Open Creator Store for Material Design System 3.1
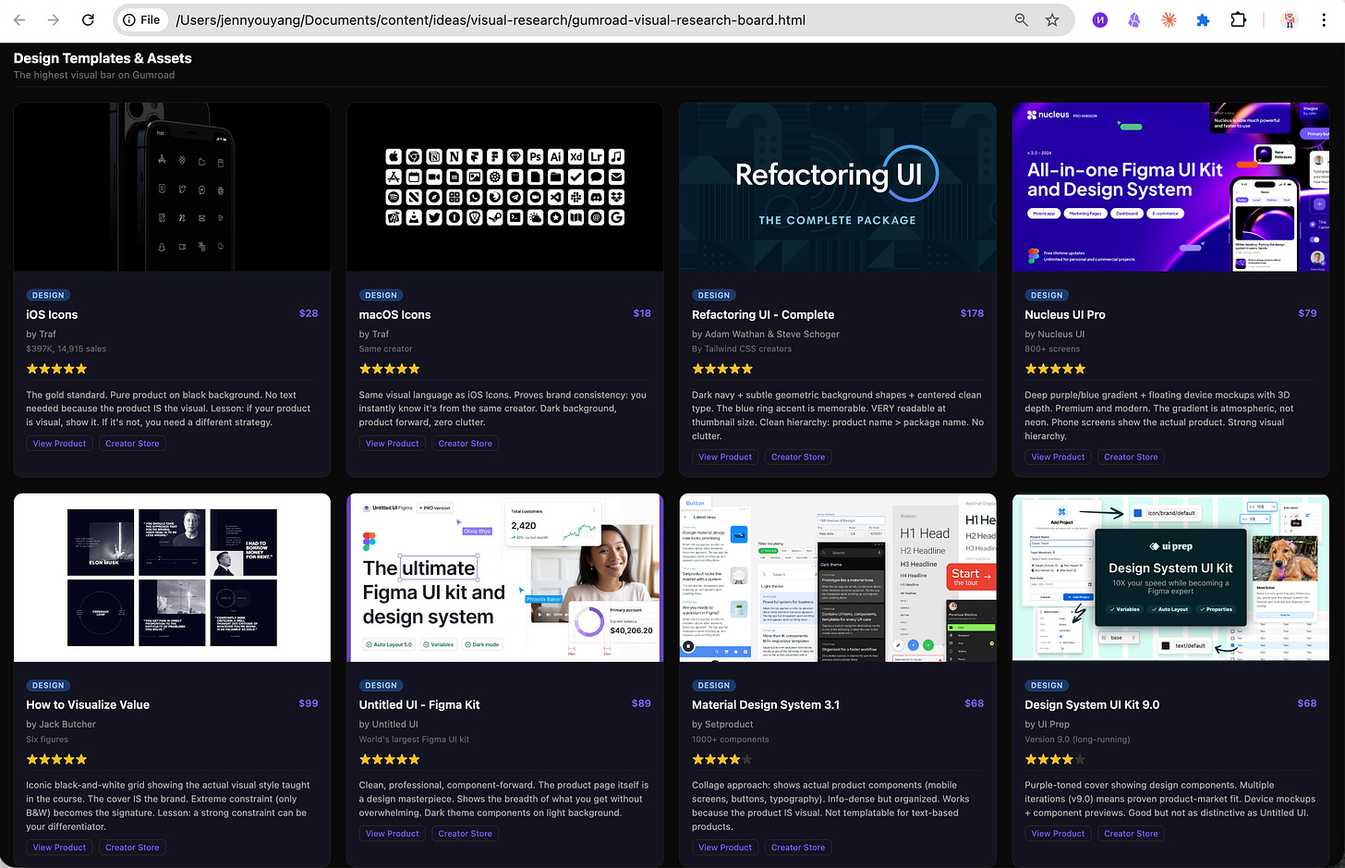Image resolution: width=1345 pixels, height=868 pixels. click(x=798, y=848)
